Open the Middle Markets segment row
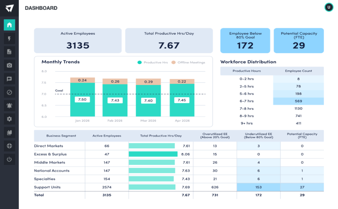 pyautogui.click(x=179, y=163)
